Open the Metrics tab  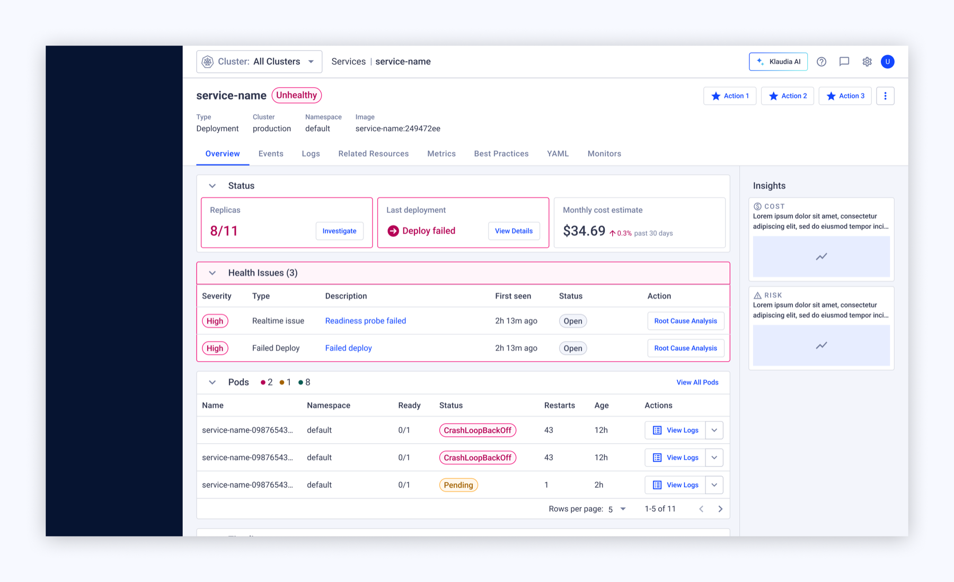point(441,154)
